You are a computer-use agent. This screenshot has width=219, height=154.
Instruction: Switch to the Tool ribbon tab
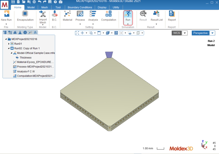[58, 7]
